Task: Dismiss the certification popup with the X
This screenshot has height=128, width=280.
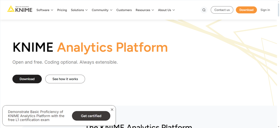Action: pyautogui.click(x=112, y=109)
